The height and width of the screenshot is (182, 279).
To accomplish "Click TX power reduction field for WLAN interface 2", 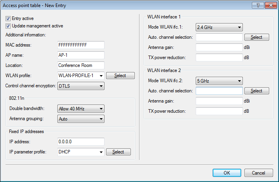I will (219, 111).
